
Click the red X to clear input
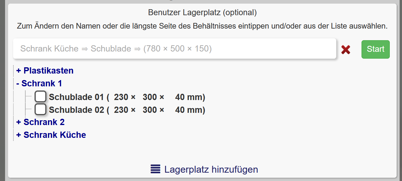pyautogui.click(x=345, y=50)
